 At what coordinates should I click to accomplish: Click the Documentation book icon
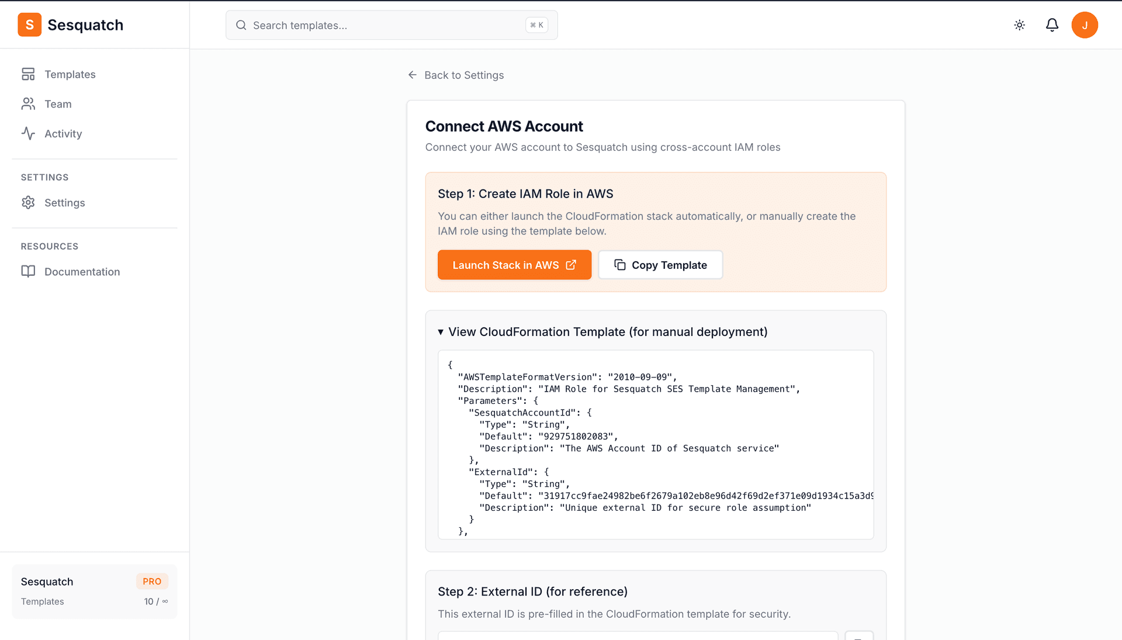[28, 272]
